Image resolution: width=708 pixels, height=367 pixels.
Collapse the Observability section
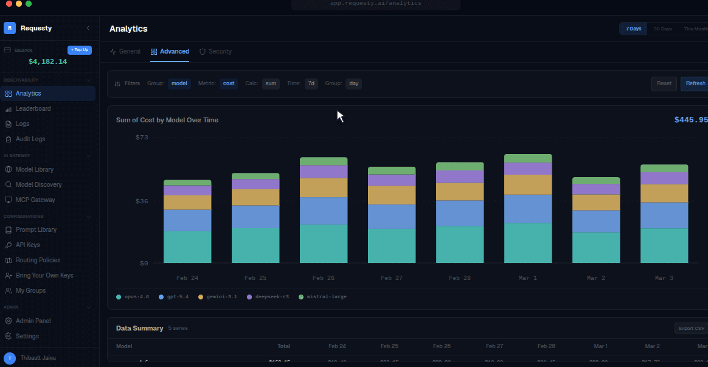[x=89, y=80]
